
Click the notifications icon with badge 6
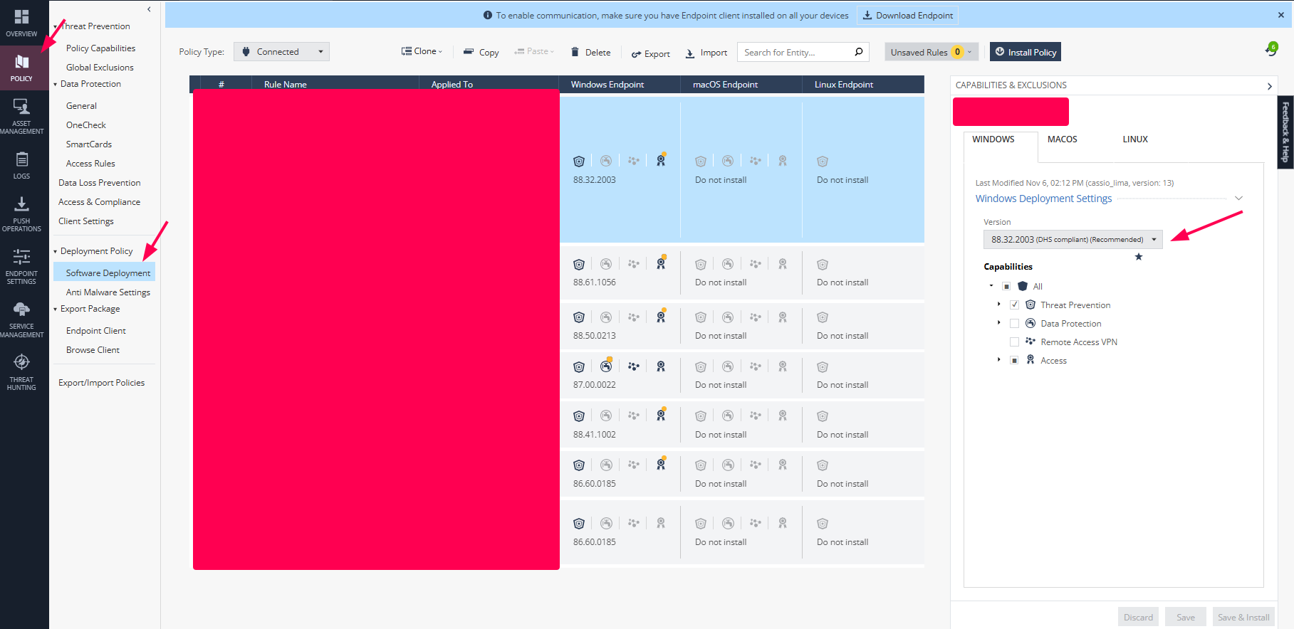[x=1270, y=50]
